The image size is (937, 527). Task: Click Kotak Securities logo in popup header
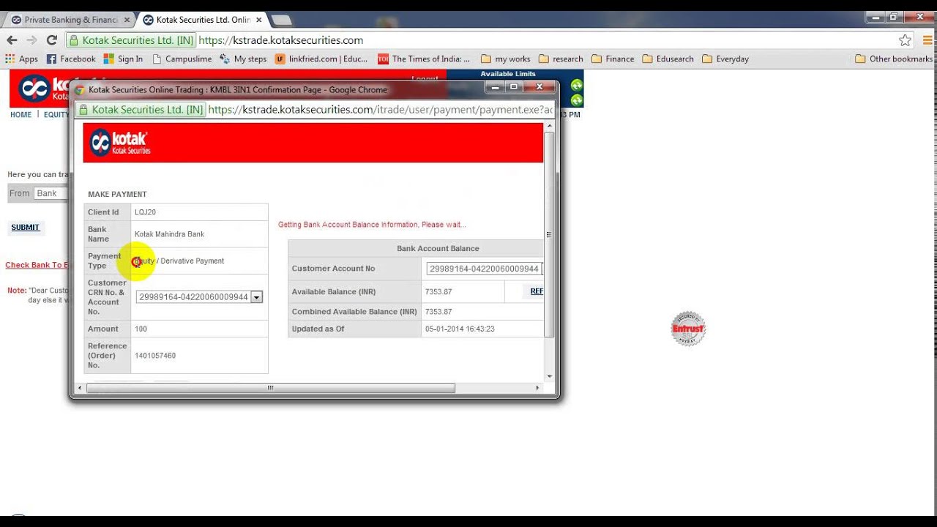point(119,143)
